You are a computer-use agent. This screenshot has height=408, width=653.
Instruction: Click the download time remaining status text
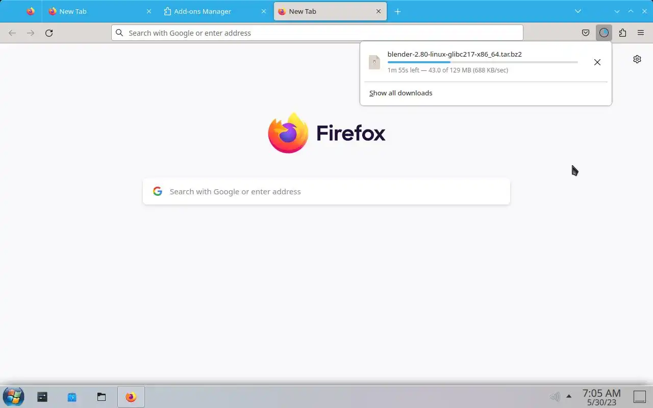click(448, 70)
